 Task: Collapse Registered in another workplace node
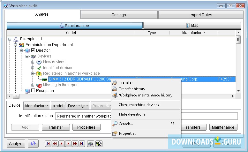33,73
